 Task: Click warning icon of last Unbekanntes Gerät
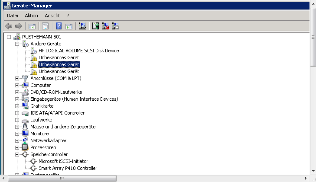click(x=33, y=71)
